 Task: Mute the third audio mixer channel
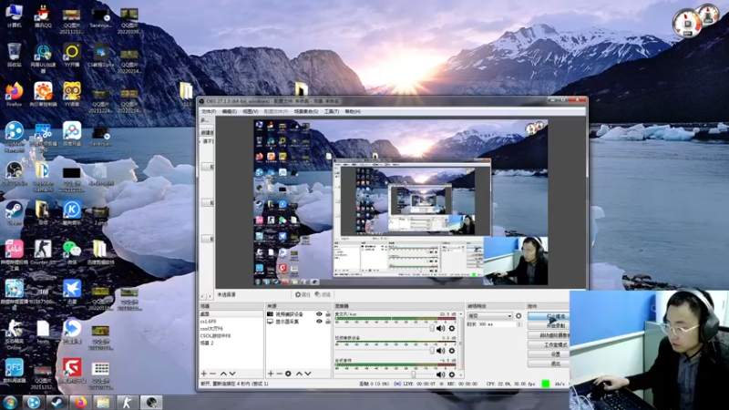(440, 374)
